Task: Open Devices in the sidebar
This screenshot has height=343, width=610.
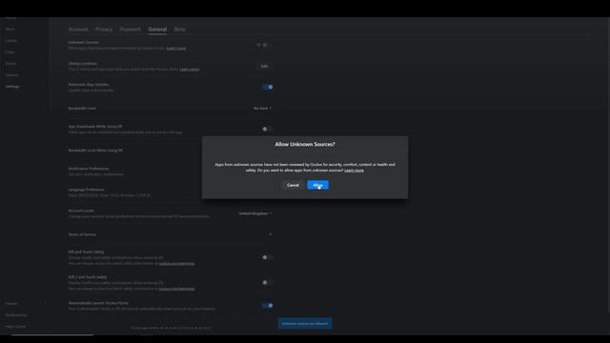Action: point(11,74)
